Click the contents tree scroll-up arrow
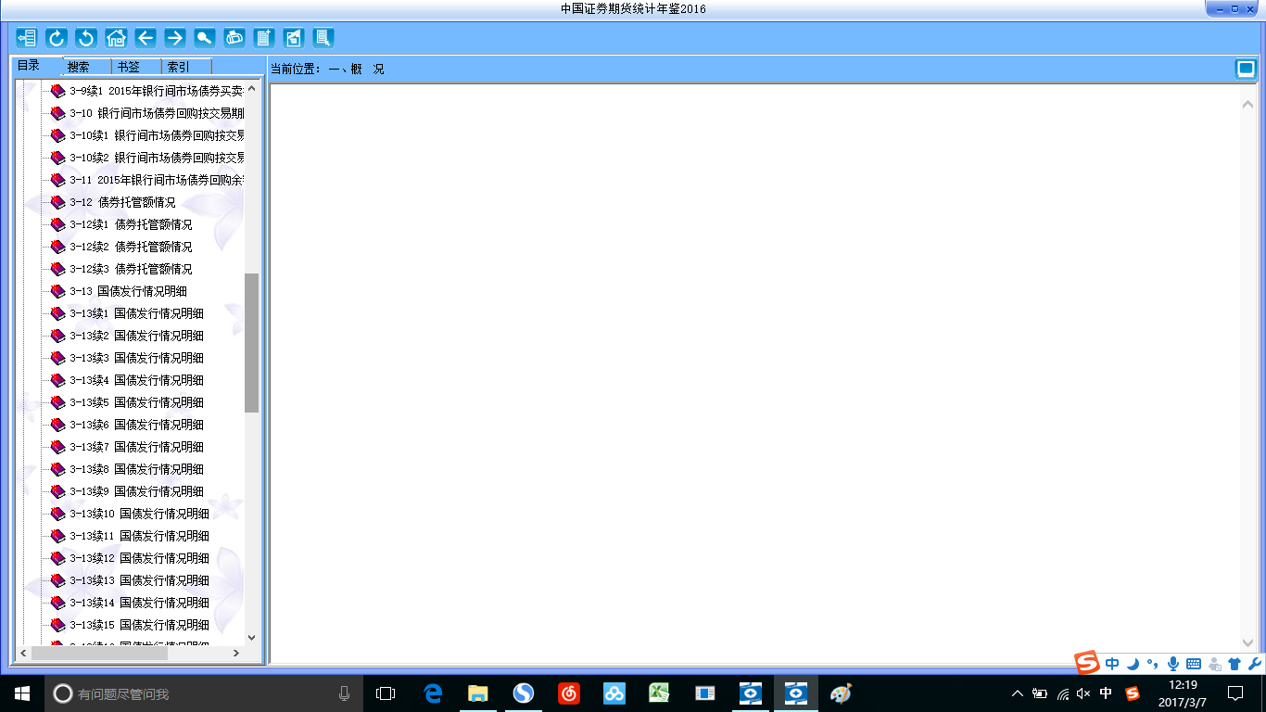Image resolution: width=1266 pixels, height=712 pixels. pos(251,89)
